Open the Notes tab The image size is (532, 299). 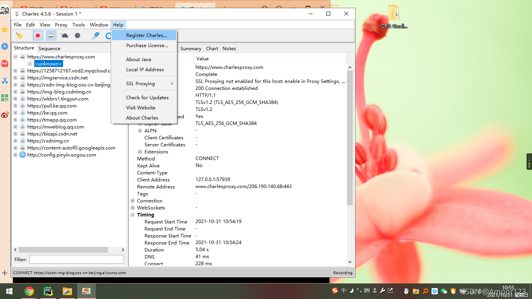click(229, 48)
